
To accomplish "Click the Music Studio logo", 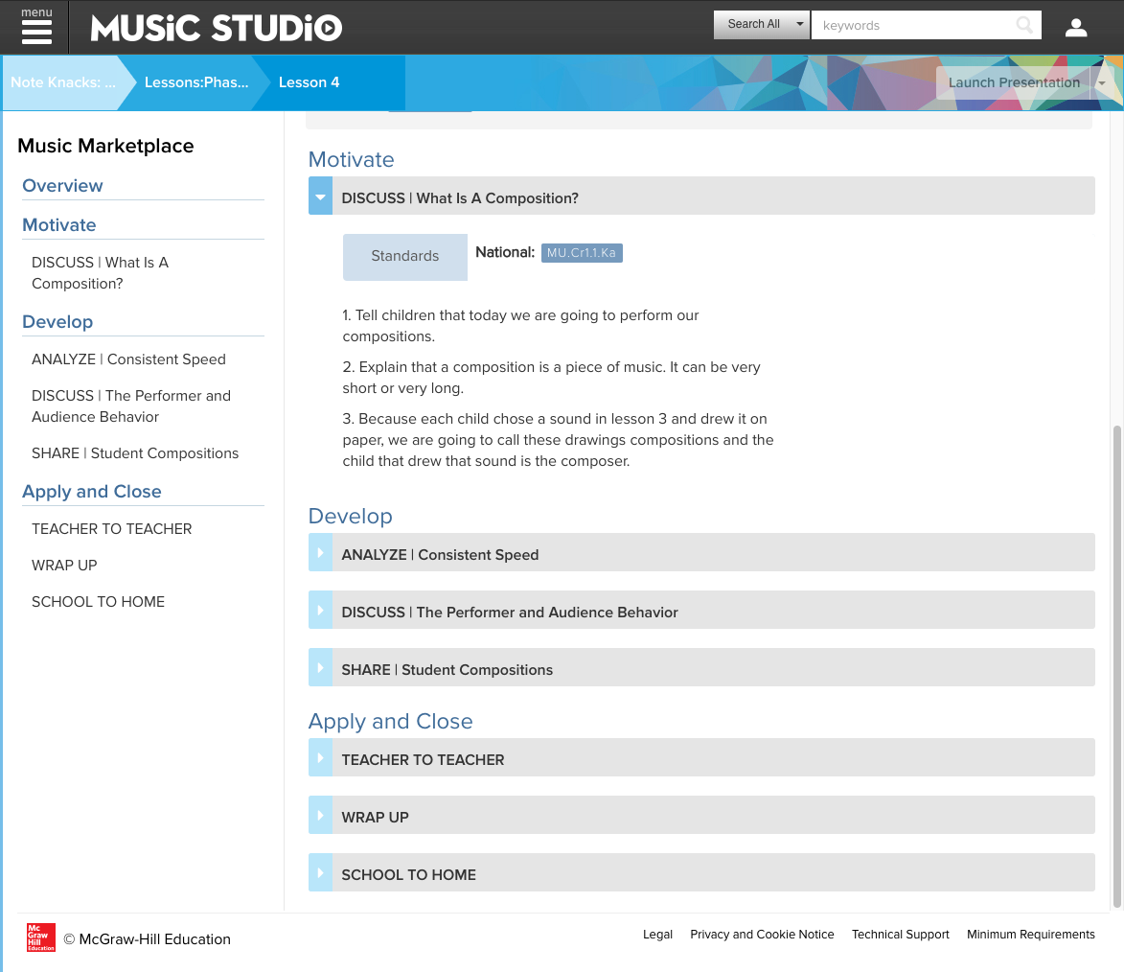I will coord(216,28).
